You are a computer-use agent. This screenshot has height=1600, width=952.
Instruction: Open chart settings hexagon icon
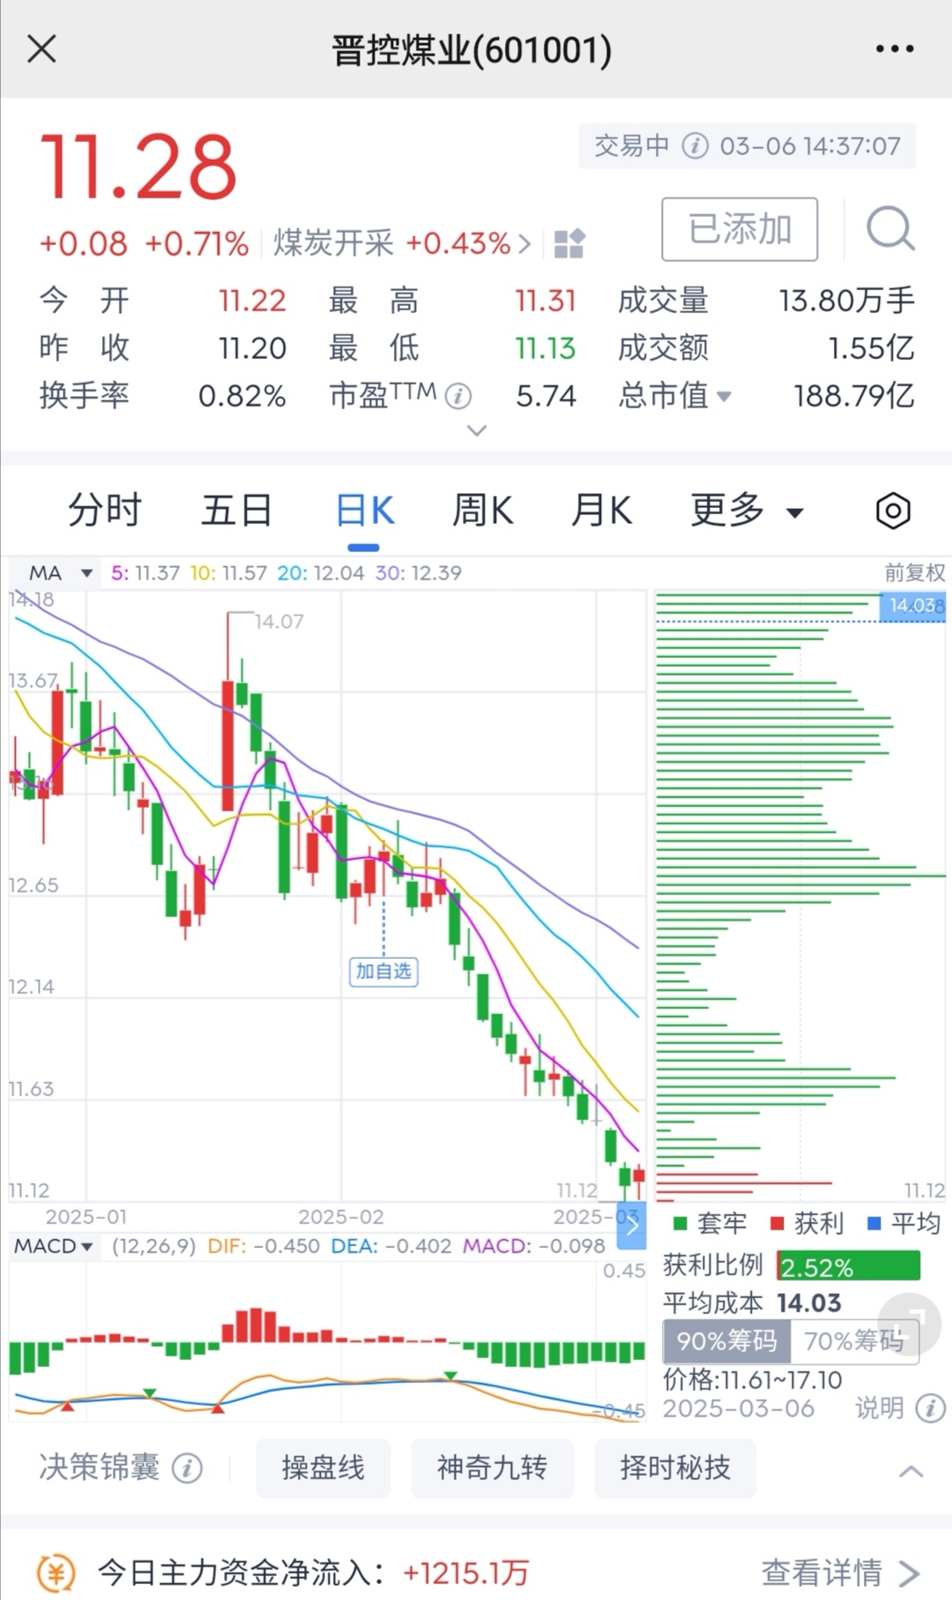coord(892,511)
